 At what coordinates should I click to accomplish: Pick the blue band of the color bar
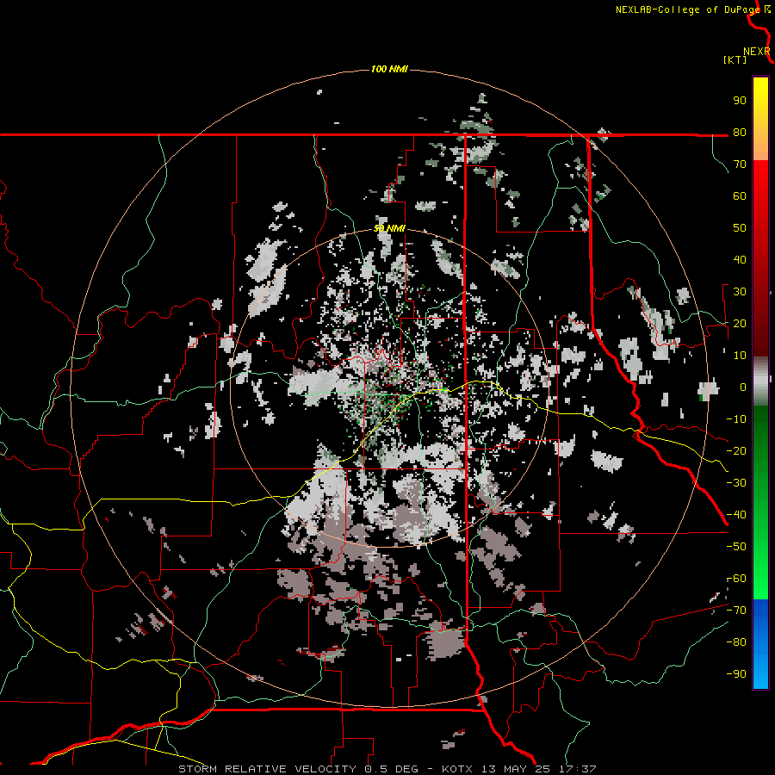click(760, 643)
